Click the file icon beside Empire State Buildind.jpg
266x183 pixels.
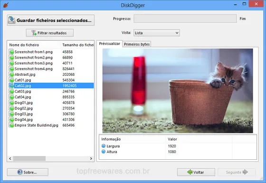11,125
